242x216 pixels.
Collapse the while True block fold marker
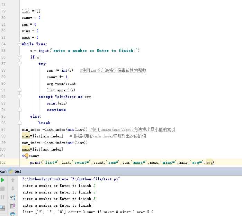tap(19, 44)
